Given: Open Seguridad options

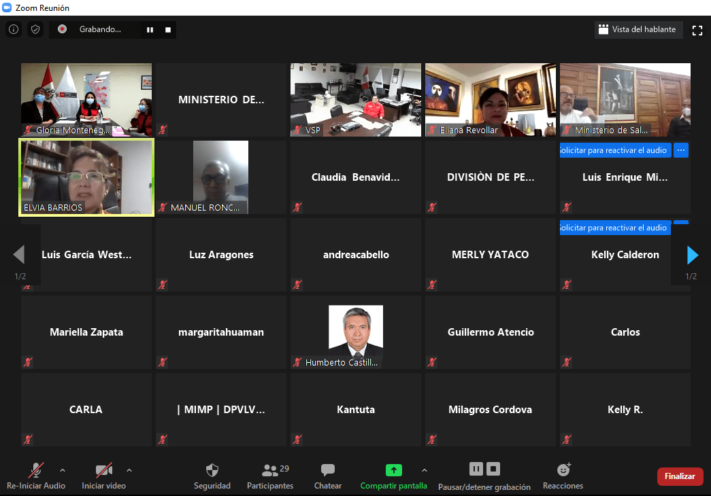Looking at the screenshot, I should click(212, 476).
